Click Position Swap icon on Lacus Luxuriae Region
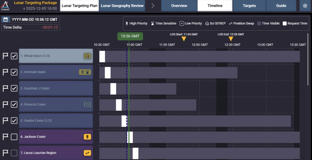This screenshot has width=312, height=160. (87, 153)
